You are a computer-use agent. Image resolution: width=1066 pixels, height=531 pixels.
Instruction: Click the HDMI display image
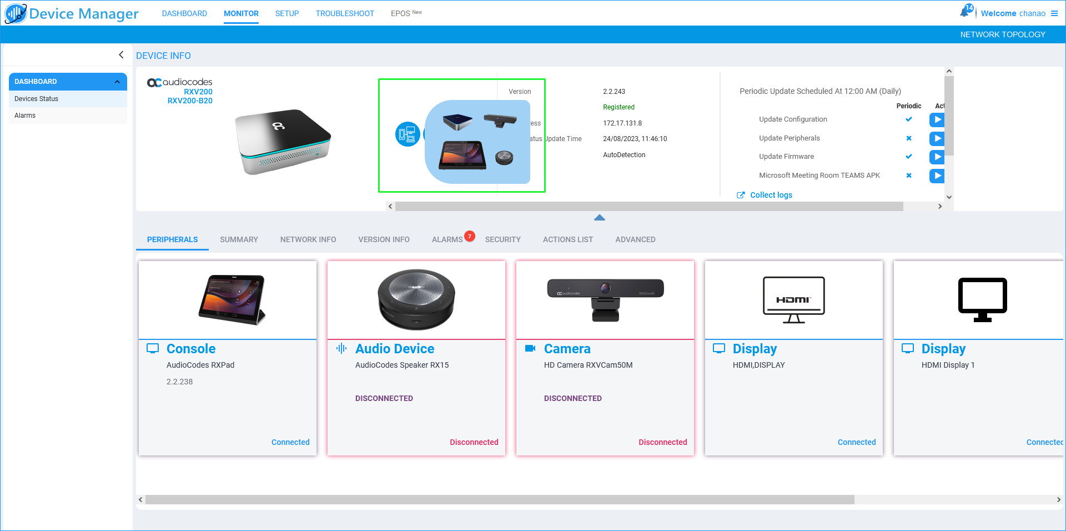(x=794, y=300)
